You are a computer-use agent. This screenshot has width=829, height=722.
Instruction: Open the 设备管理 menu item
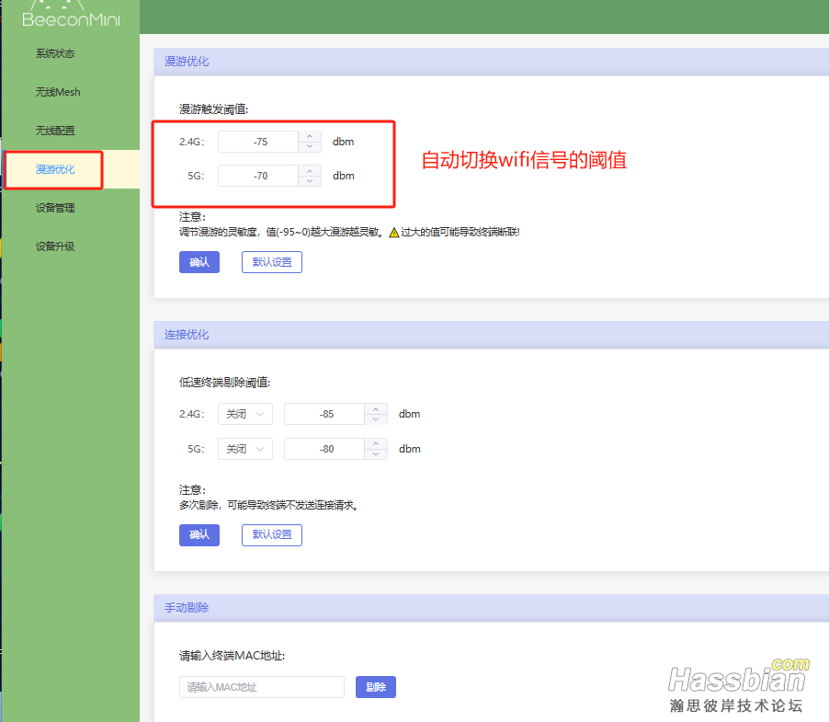click(x=55, y=208)
